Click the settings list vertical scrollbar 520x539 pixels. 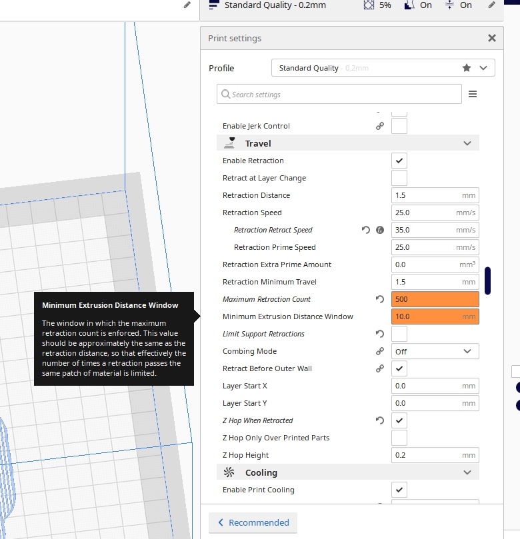click(488, 280)
